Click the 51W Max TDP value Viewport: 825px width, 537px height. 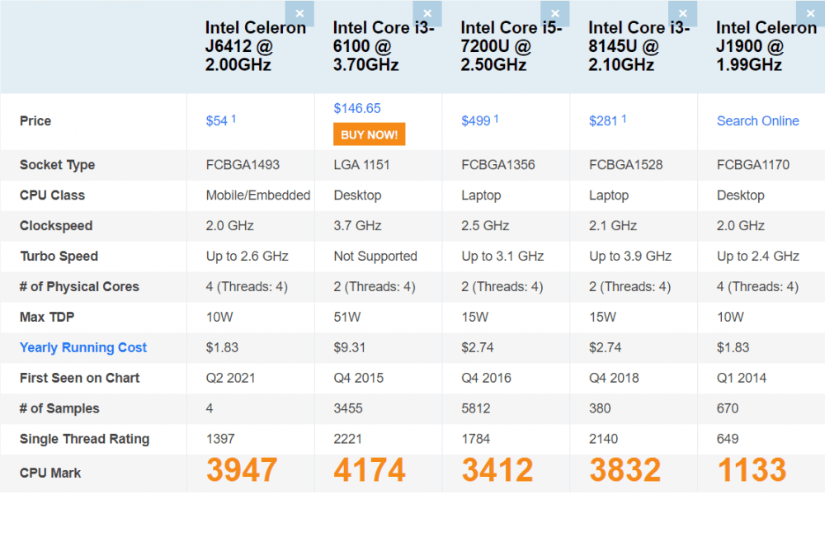pyautogui.click(x=347, y=317)
